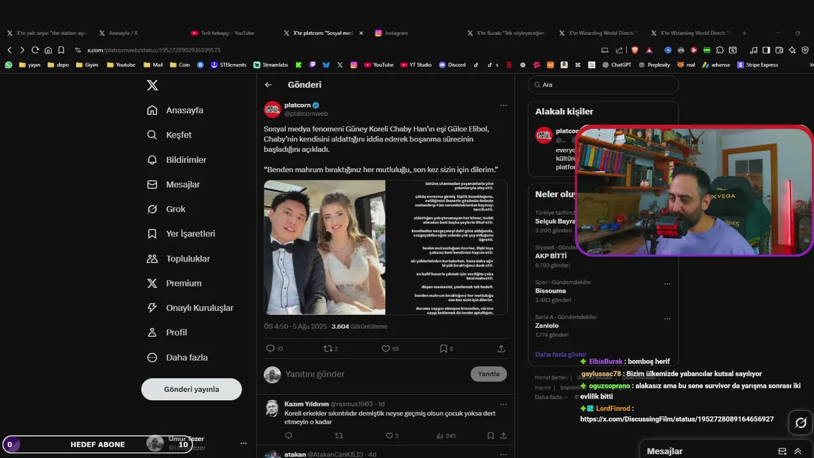Viewport: 814px width, 458px height.
Task: Open the yayın bookmarks folder
Action: 30,65
